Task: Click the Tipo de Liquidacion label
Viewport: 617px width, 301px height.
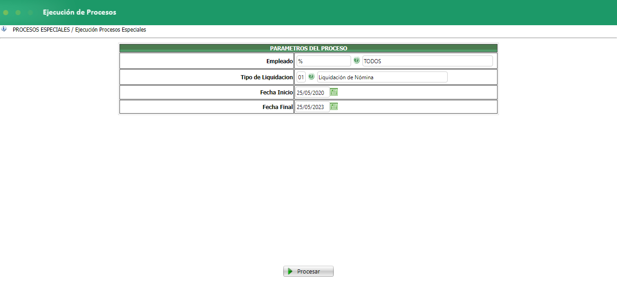Action: 267,77
